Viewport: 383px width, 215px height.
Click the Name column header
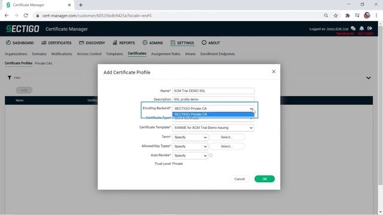[x=20, y=100]
